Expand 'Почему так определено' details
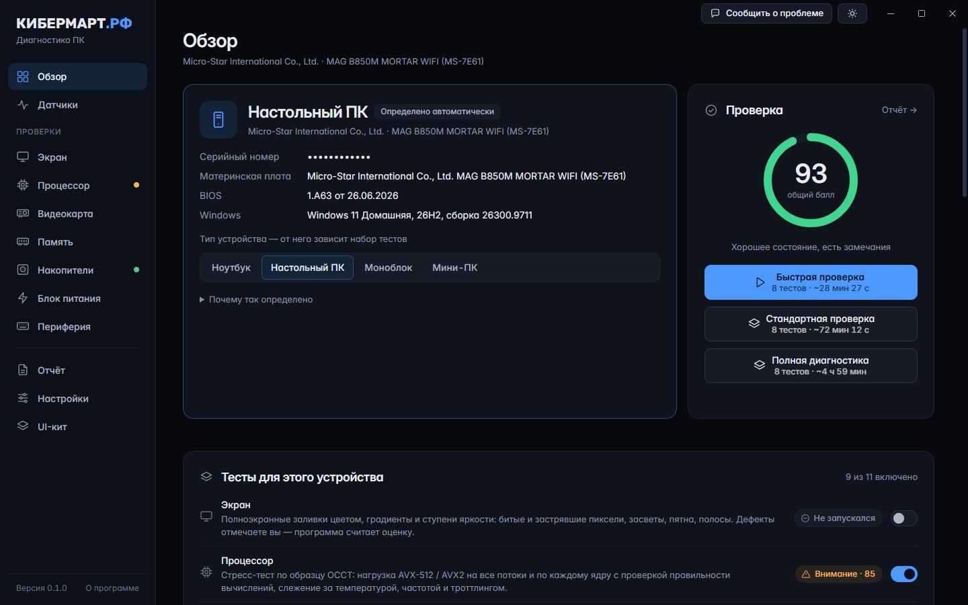The image size is (968, 605). click(x=256, y=300)
